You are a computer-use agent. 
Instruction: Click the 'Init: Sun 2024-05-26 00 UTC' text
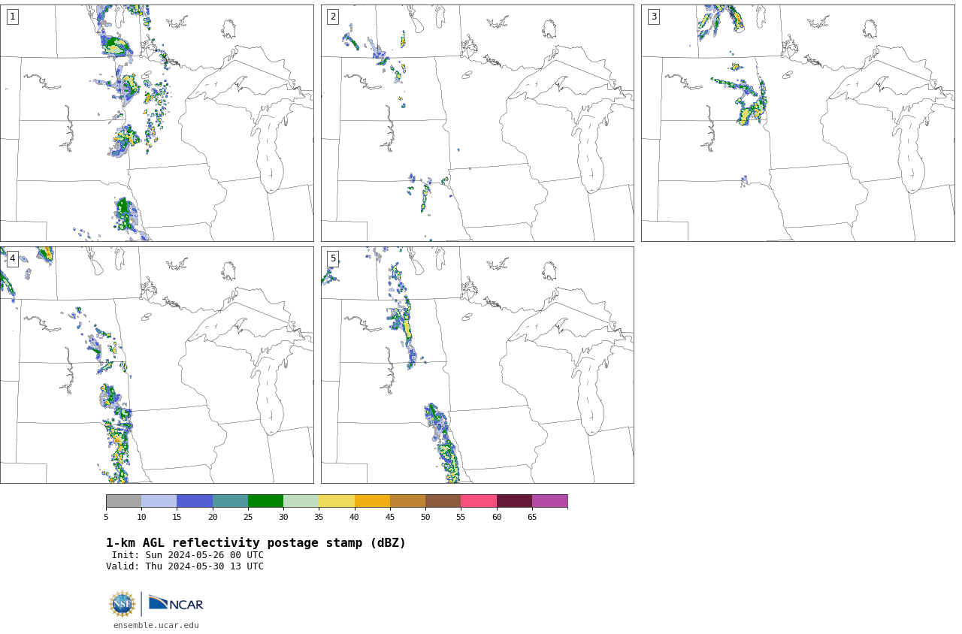(188, 555)
